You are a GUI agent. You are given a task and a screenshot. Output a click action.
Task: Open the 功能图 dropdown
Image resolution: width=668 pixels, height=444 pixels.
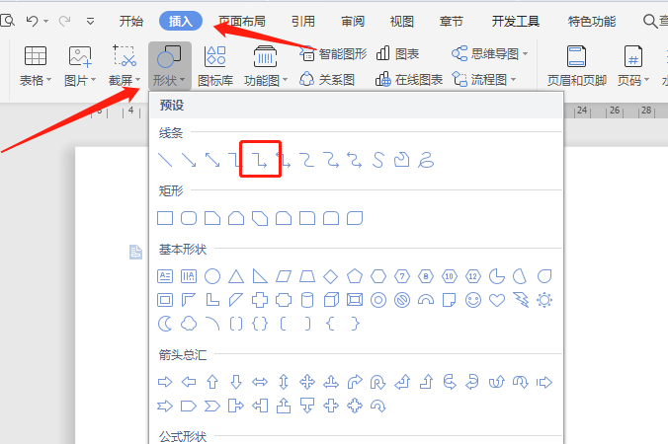pos(266,66)
